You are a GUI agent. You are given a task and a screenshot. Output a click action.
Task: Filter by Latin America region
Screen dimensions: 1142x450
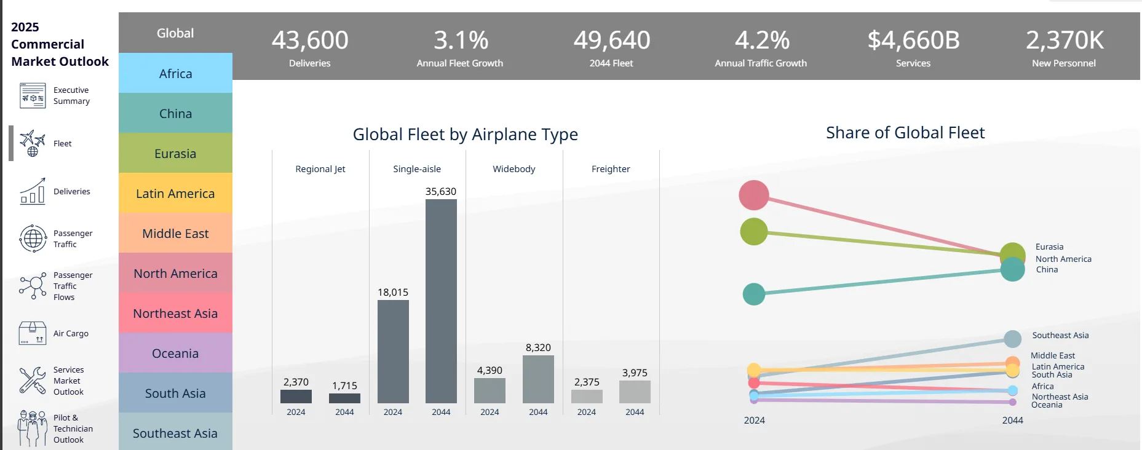tap(175, 193)
